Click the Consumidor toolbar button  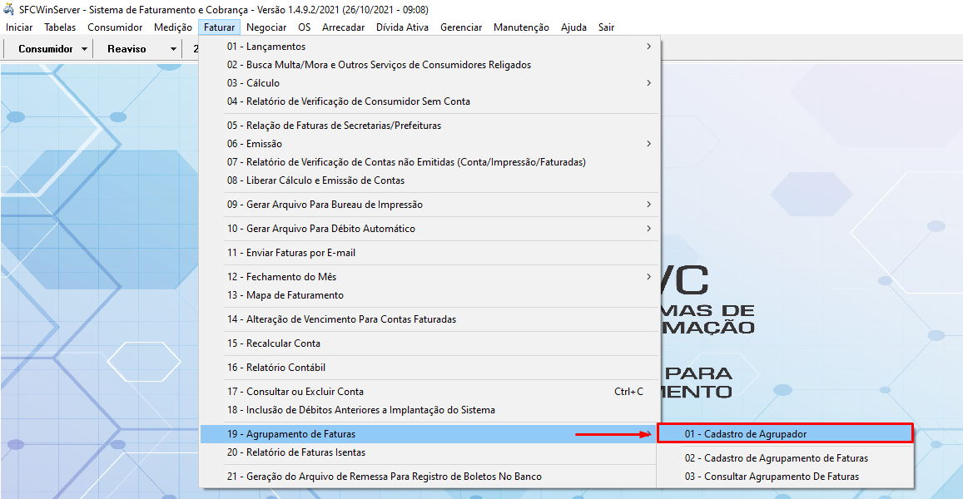click(x=45, y=49)
